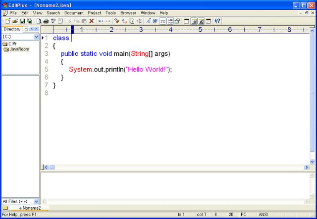Open Print Preview from the toolbar
Viewport: 317px width, 219px height.
[39, 21]
